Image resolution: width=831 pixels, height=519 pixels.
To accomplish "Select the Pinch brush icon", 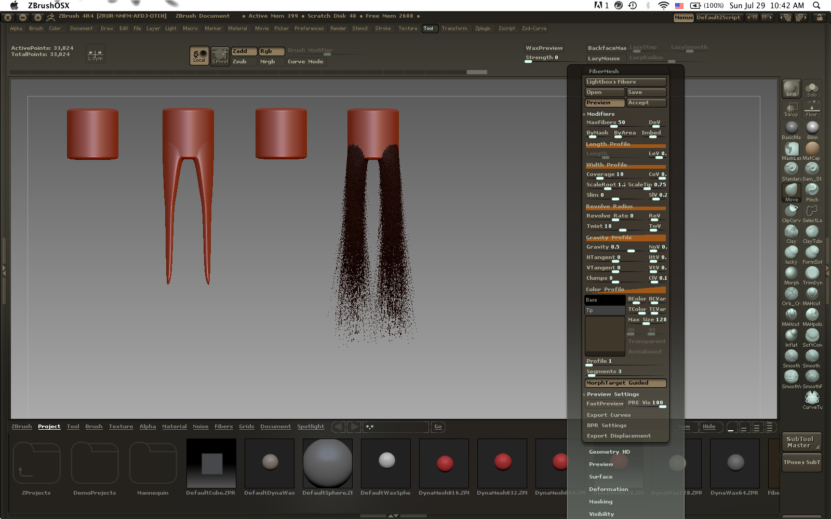I will (x=812, y=193).
